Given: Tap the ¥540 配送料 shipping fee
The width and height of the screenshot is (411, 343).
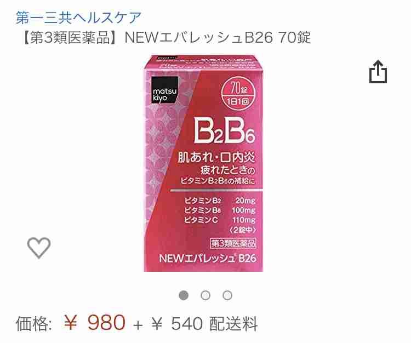Looking at the screenshot, I should point(205,324).
